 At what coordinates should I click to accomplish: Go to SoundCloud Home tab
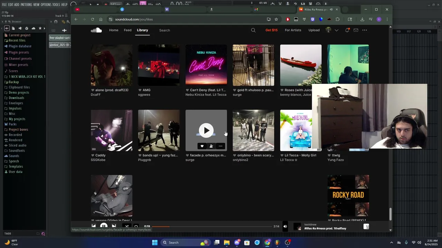coord(114,30)
